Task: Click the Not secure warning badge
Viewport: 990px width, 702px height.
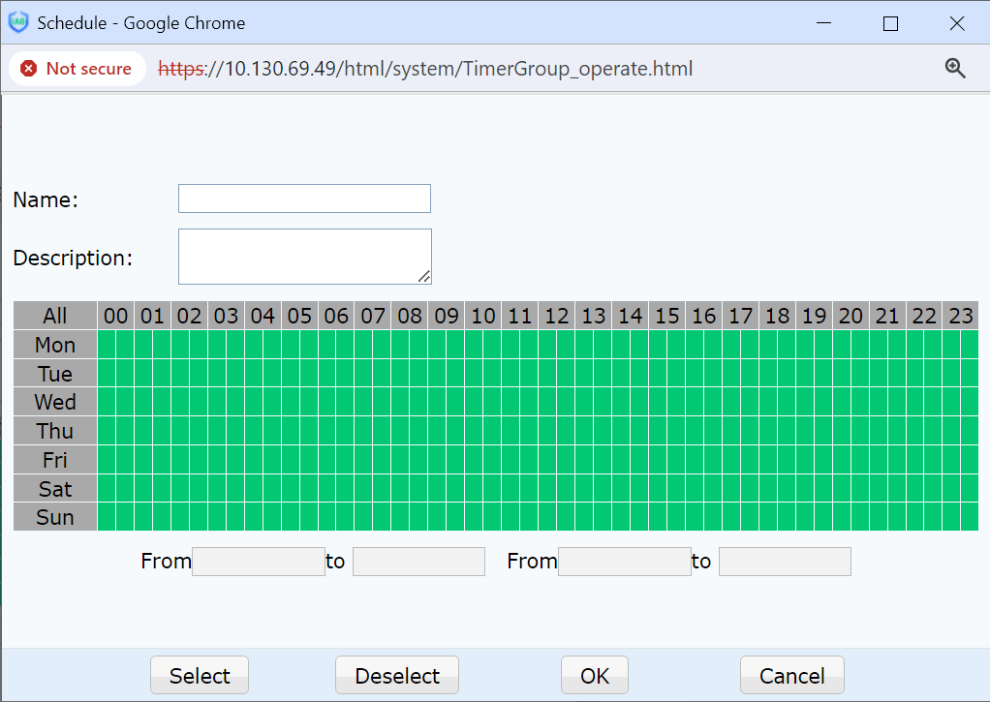Action: click(77, 69)
